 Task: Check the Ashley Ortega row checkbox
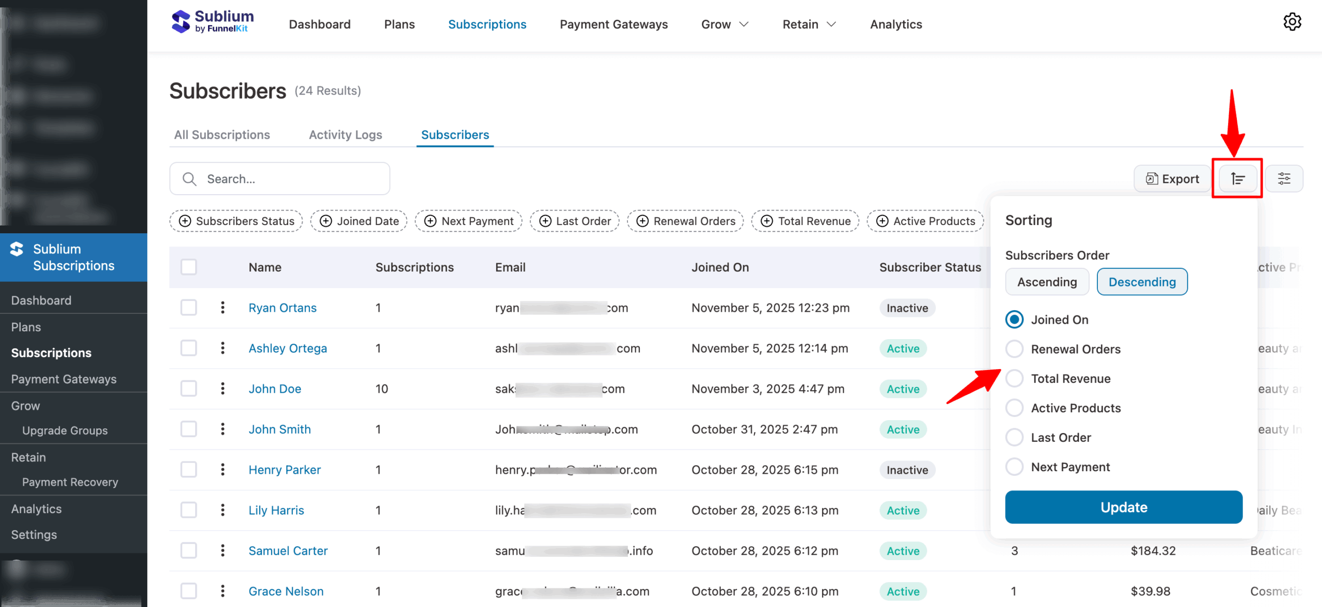point(188,348)
